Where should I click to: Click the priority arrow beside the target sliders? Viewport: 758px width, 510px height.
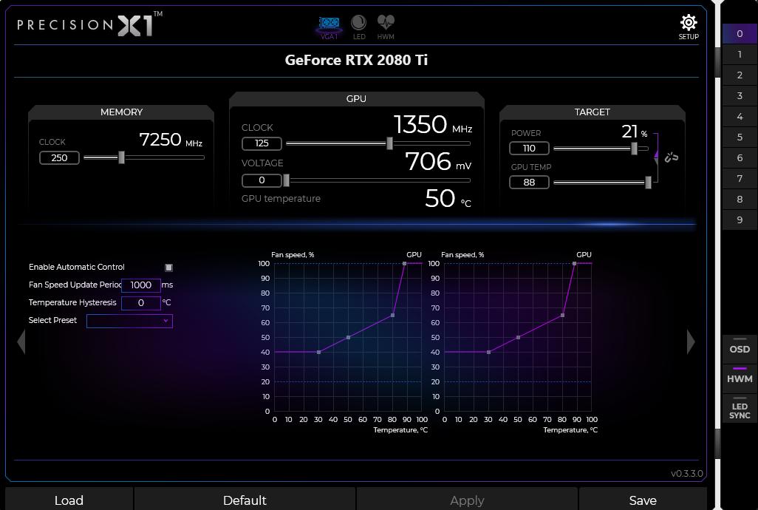[656, 154]
